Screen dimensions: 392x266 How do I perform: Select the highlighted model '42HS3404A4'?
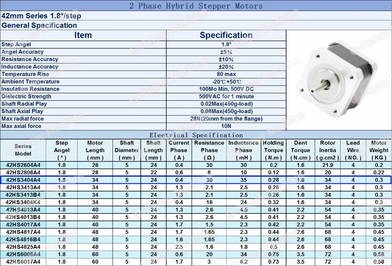(23, 180)
